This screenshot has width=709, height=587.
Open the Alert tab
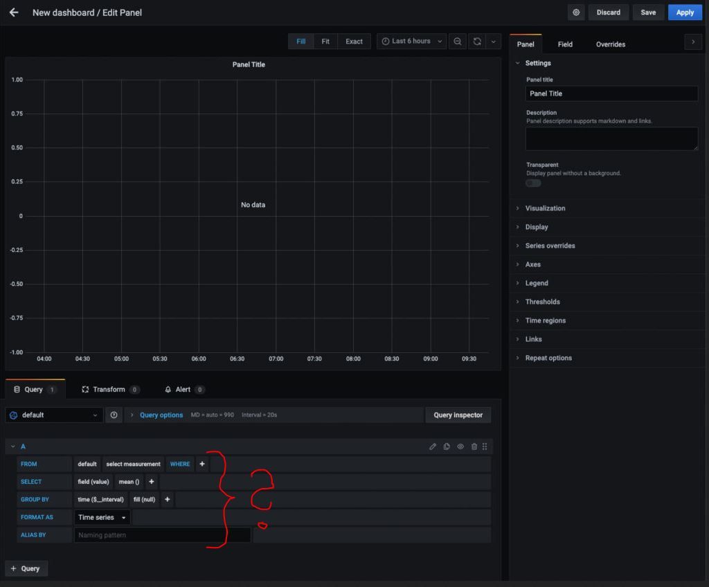pyautogui.click(x=184, y=390)
